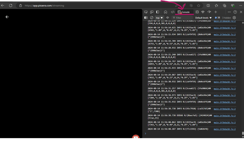Click the 38 issues counter
This screenshot has height=144, width=244.
tap(218, 18)
